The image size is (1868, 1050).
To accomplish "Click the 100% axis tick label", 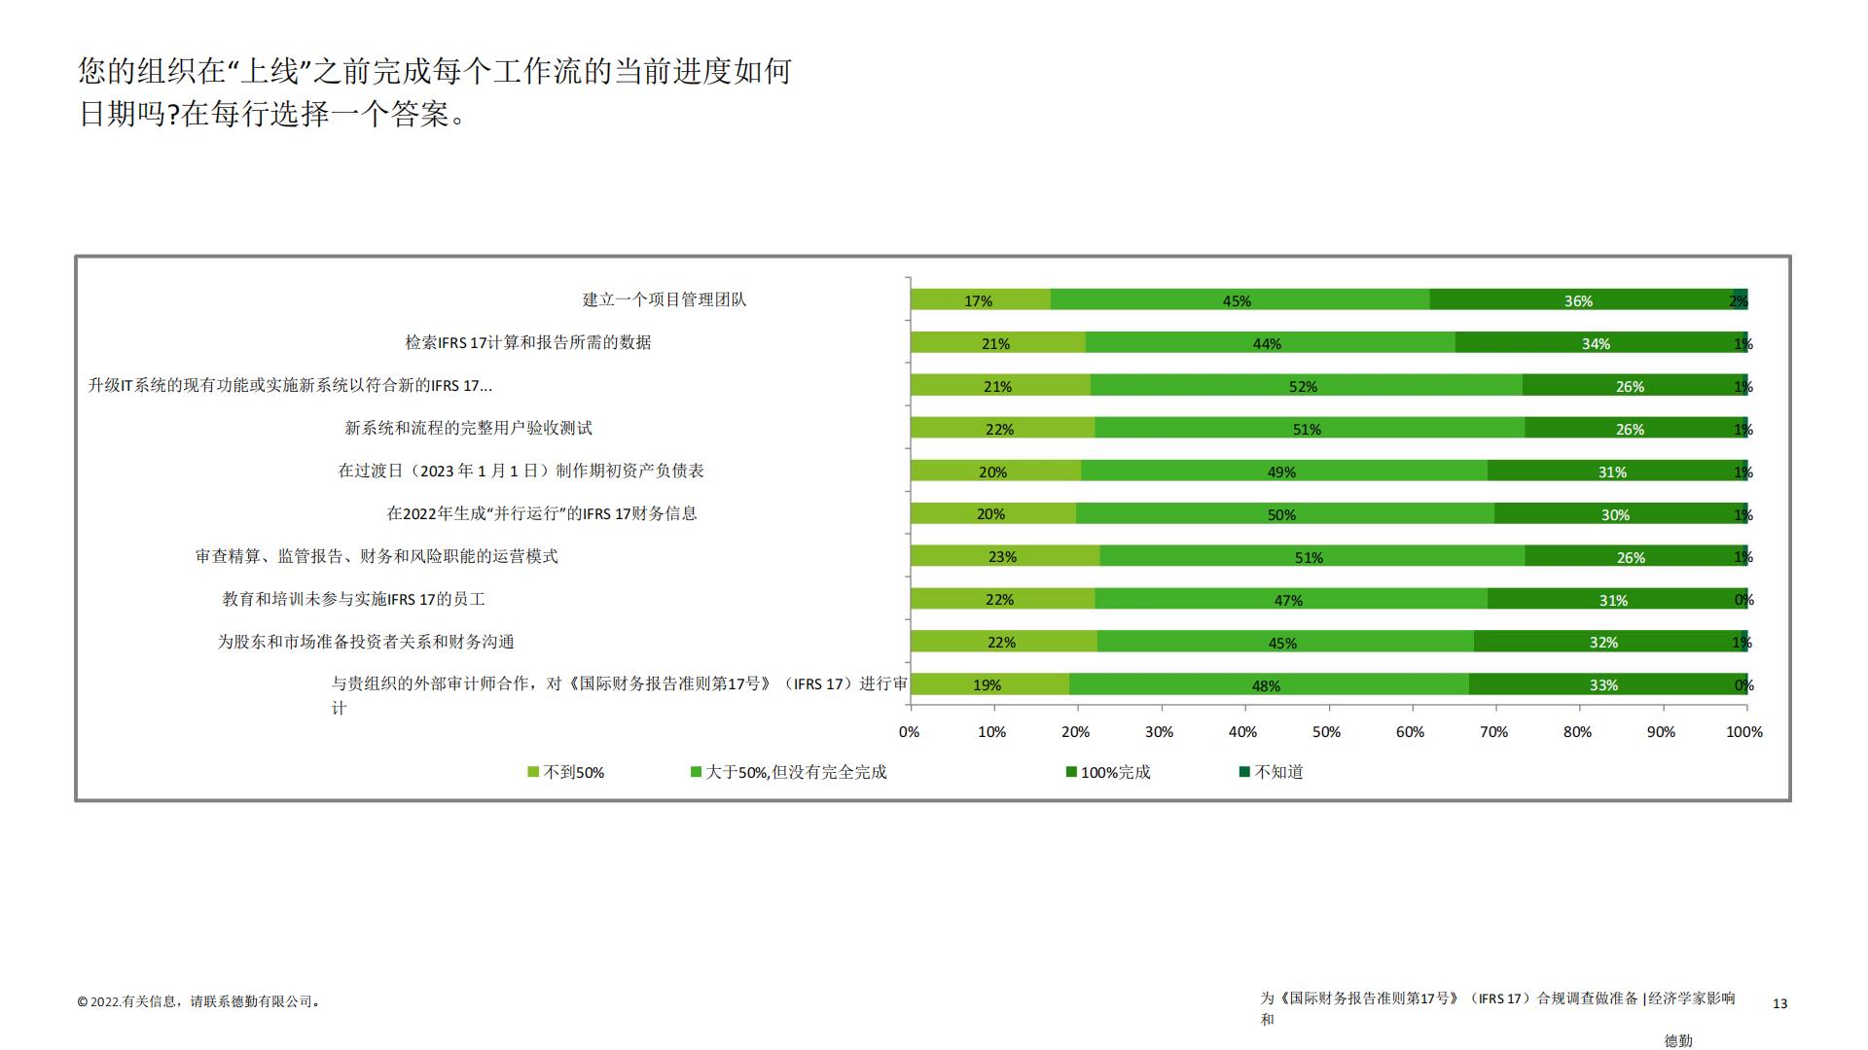I will [1743, 732].
